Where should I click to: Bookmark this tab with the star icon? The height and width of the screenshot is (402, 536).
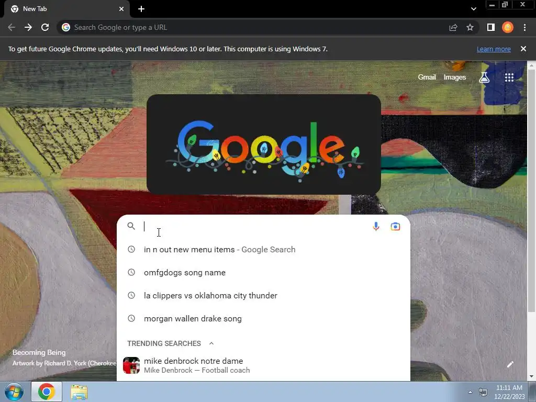point(470,27)
